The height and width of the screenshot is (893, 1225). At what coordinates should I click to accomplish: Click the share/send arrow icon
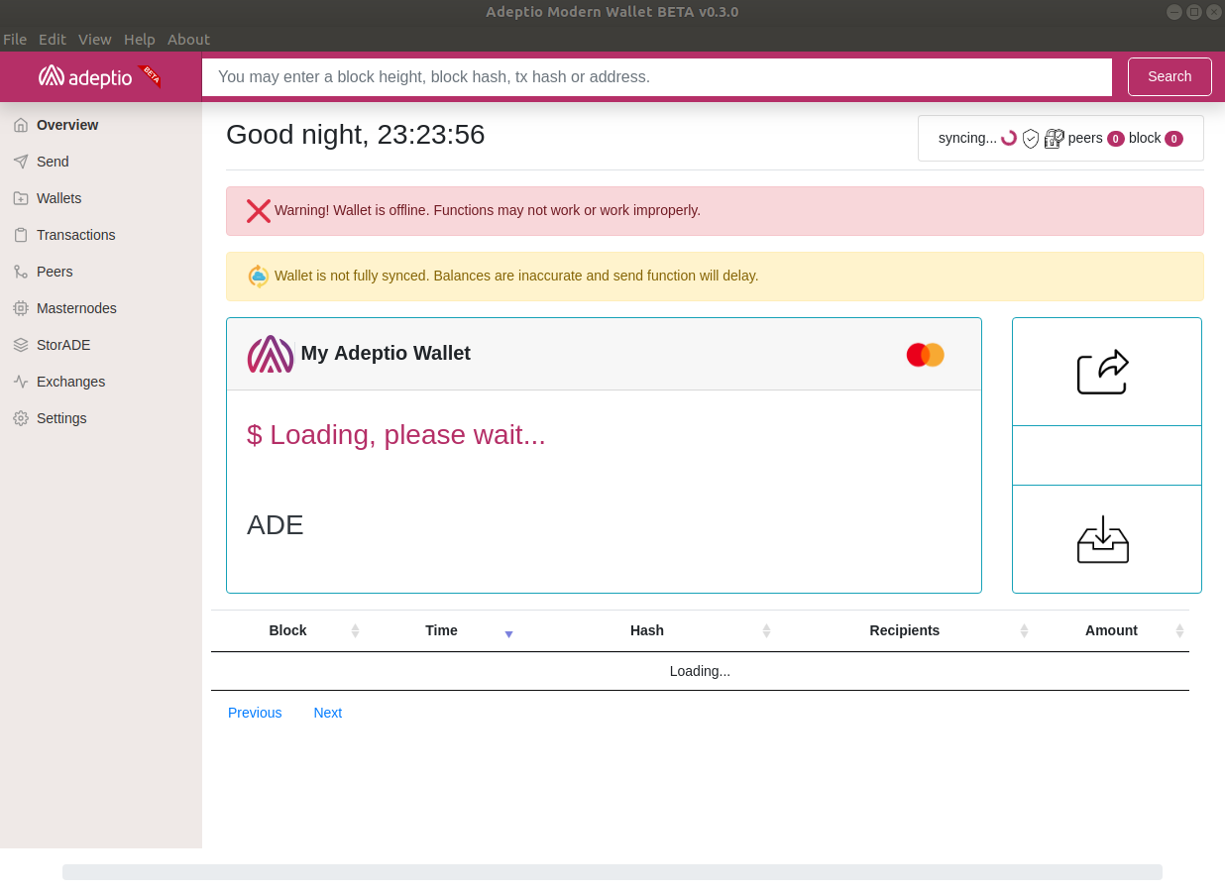[1103, 372]
